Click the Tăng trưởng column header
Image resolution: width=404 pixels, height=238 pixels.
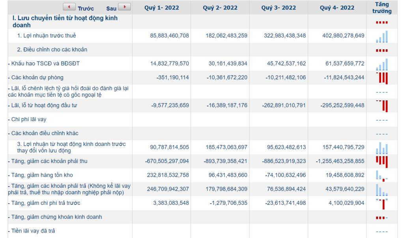[382, 8]
